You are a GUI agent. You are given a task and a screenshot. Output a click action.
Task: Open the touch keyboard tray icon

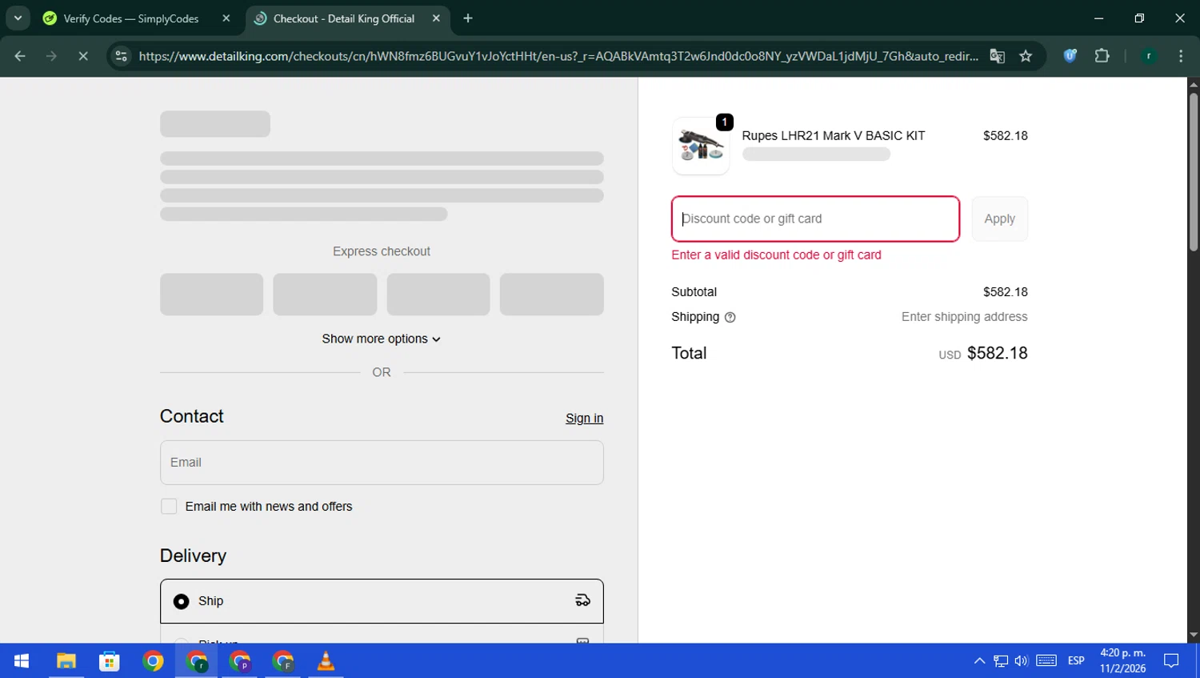[x=1046, y=661]
